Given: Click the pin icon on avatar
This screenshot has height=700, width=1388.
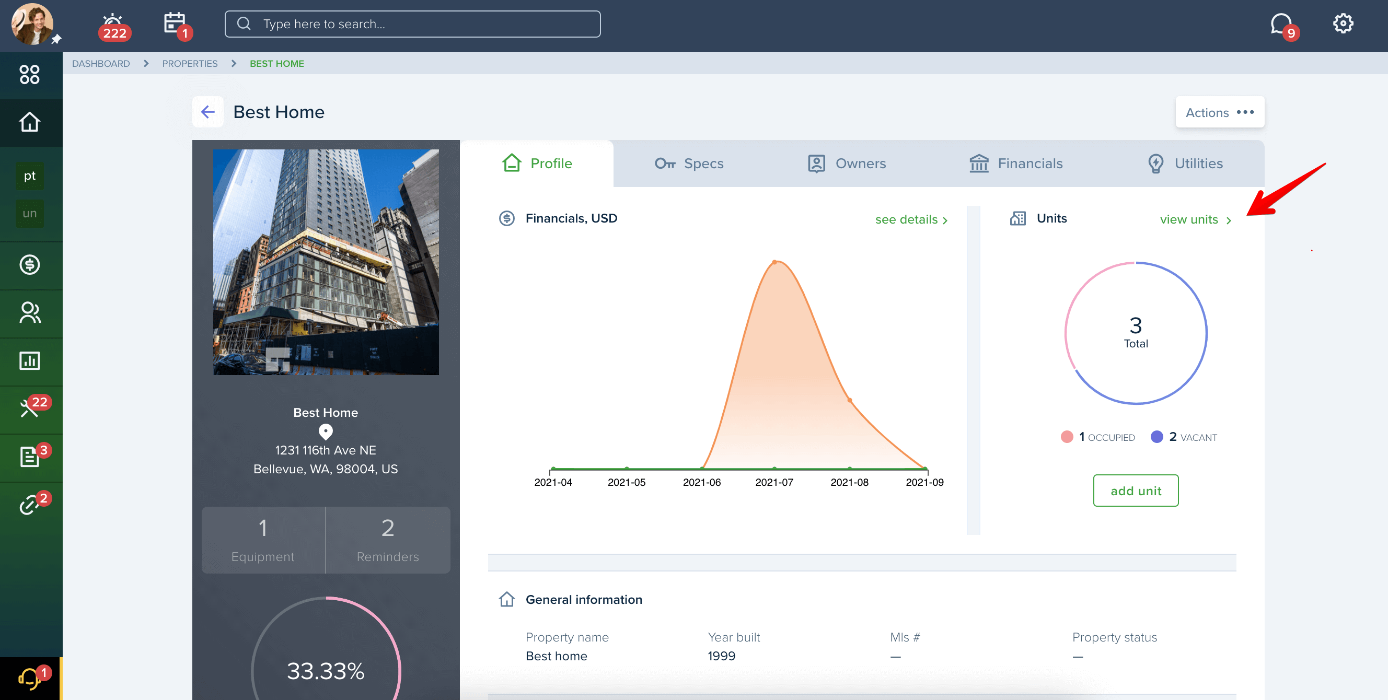Looking at the screenshot, I should point(56,39).
